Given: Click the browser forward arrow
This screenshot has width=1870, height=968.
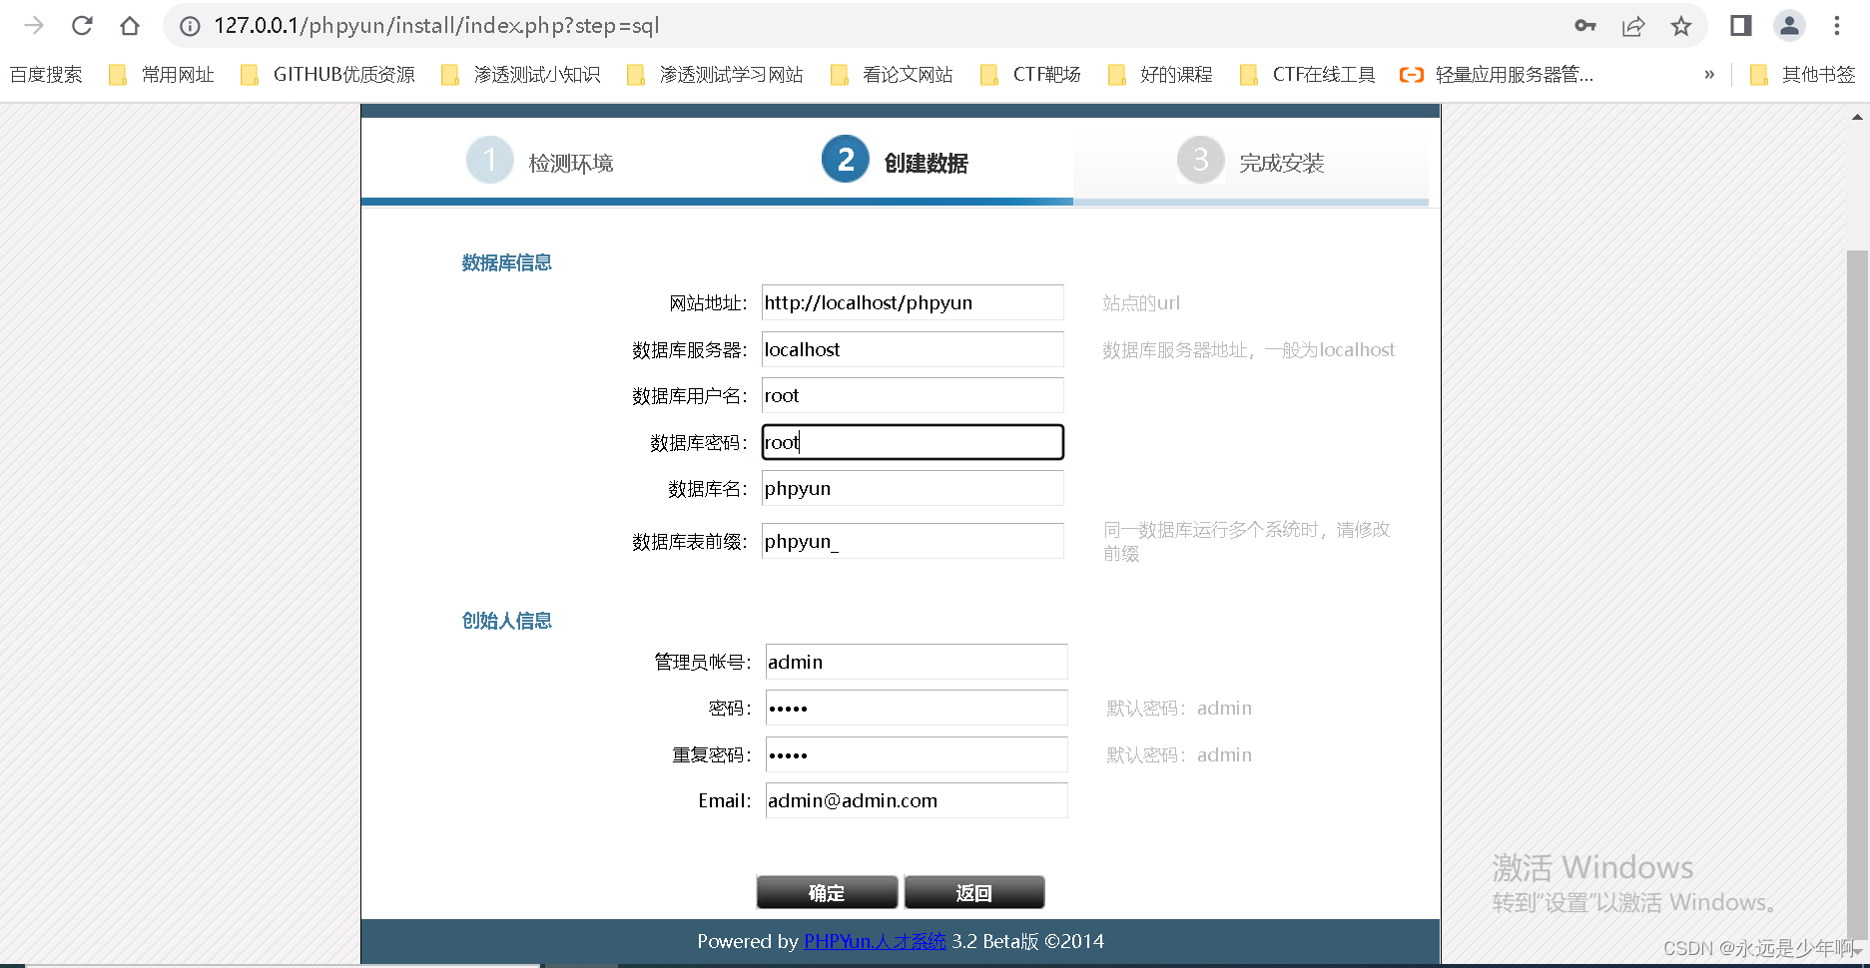Looking at the screenshot, I should (34, 26).
